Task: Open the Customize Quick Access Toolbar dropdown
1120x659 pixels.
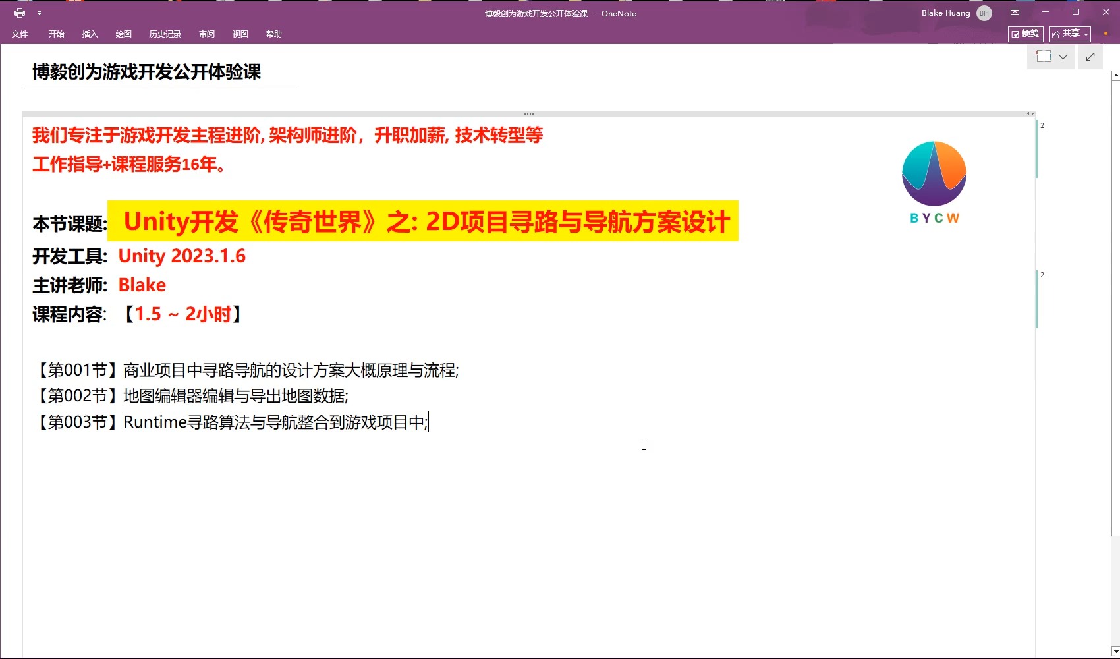Action: [40, 13]
